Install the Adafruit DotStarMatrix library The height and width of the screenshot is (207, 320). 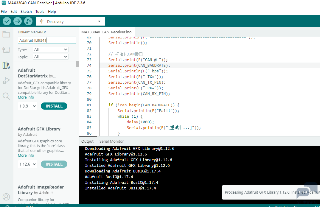[x=54, y=106]
